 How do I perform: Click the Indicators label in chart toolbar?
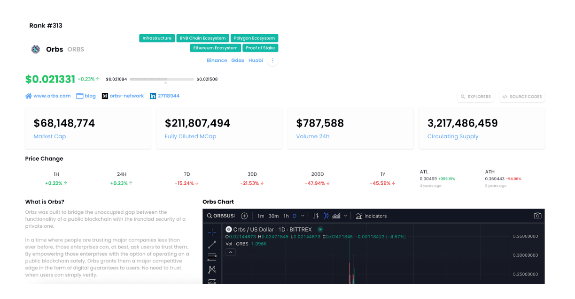(x=376, y=216)
